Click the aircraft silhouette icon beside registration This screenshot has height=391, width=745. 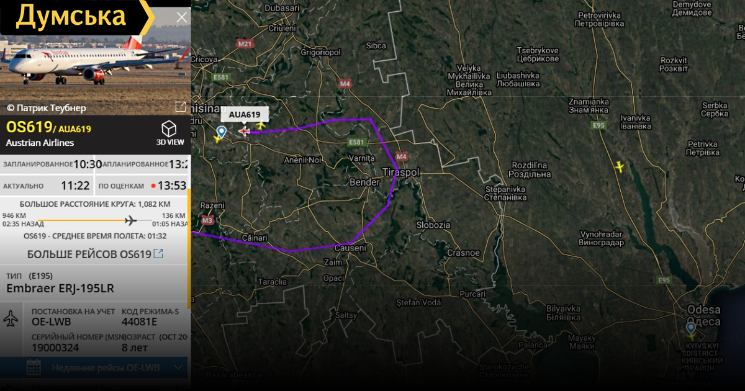tap(11, 318)
